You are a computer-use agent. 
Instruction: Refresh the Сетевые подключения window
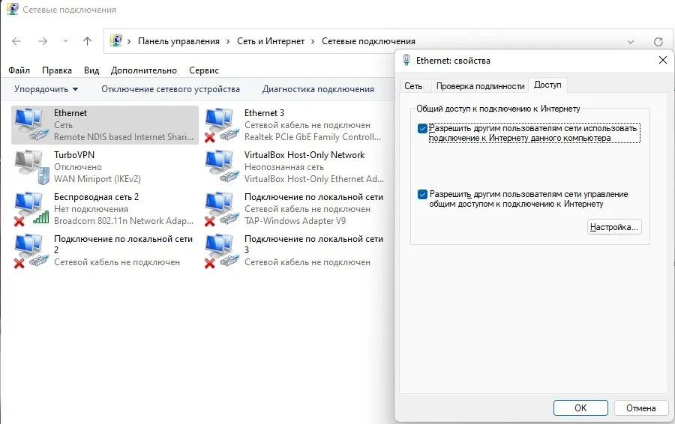click(x=658, y=42)
